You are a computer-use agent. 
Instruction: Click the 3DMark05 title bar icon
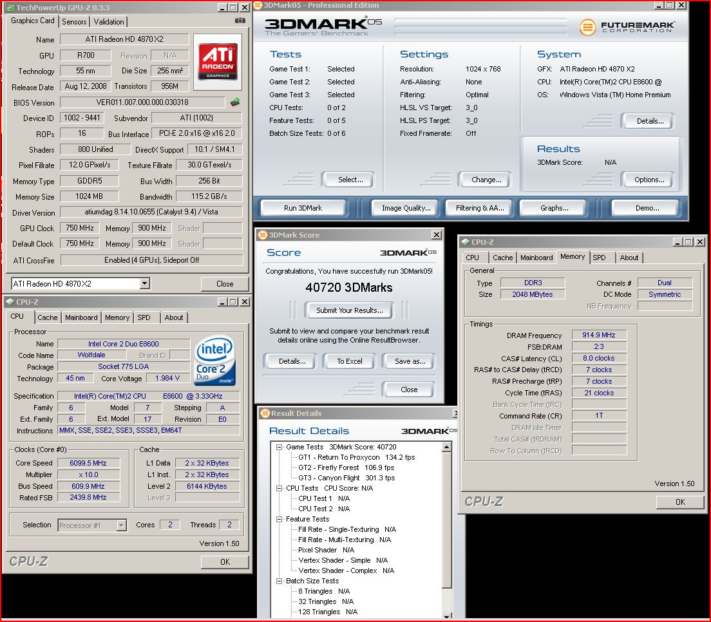258,5
